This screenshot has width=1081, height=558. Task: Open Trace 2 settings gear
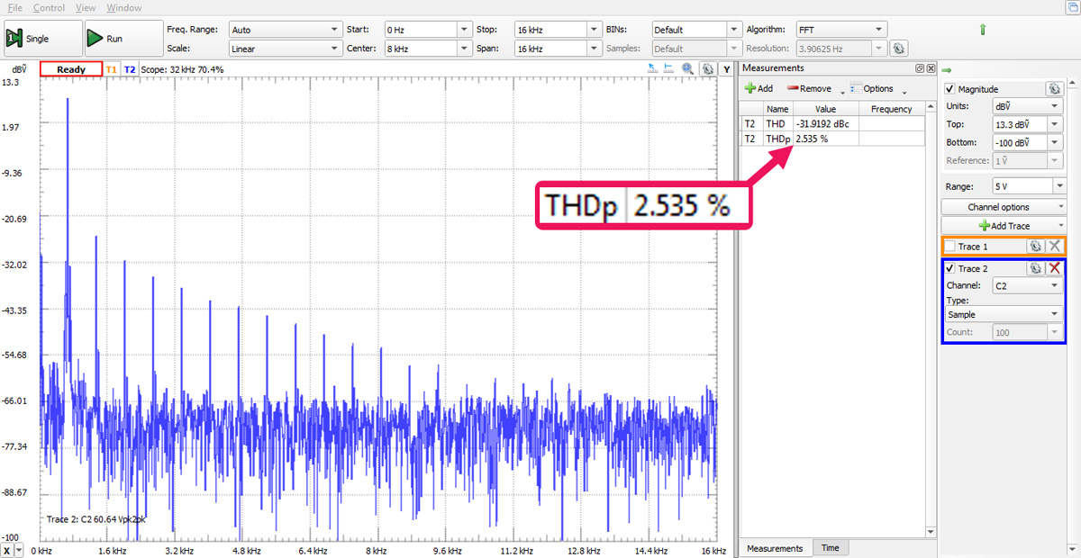(x=1036, y=268)
